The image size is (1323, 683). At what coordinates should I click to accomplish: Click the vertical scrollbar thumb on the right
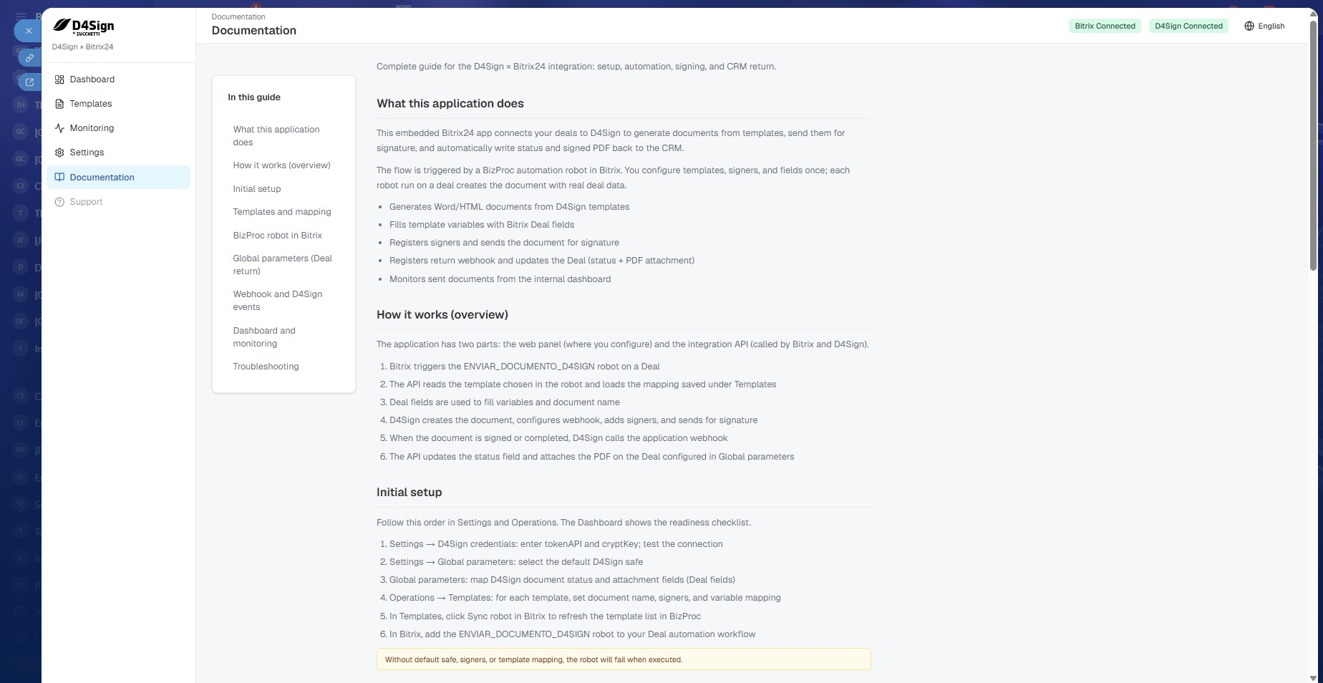click(1313, 147)
